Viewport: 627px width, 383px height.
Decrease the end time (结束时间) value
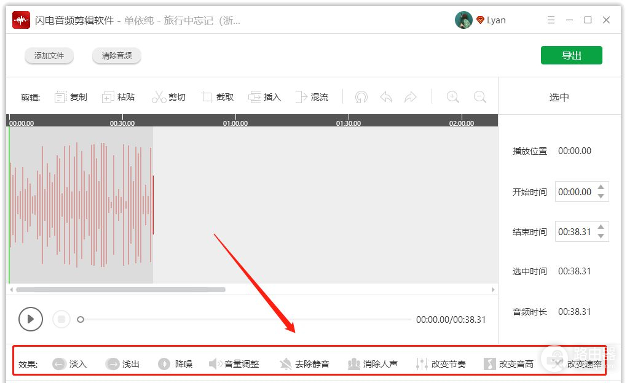[x=601, y=236]
